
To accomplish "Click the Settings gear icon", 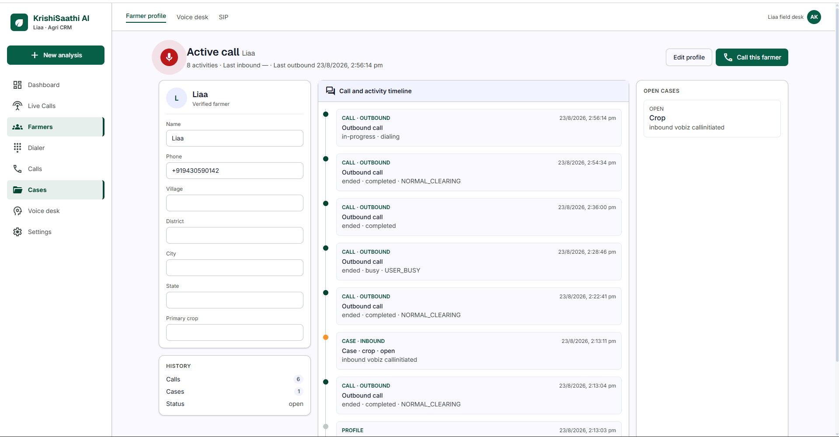I will click(17, 232).
